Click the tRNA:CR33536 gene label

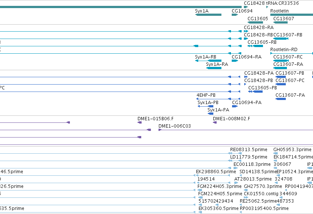282,3
